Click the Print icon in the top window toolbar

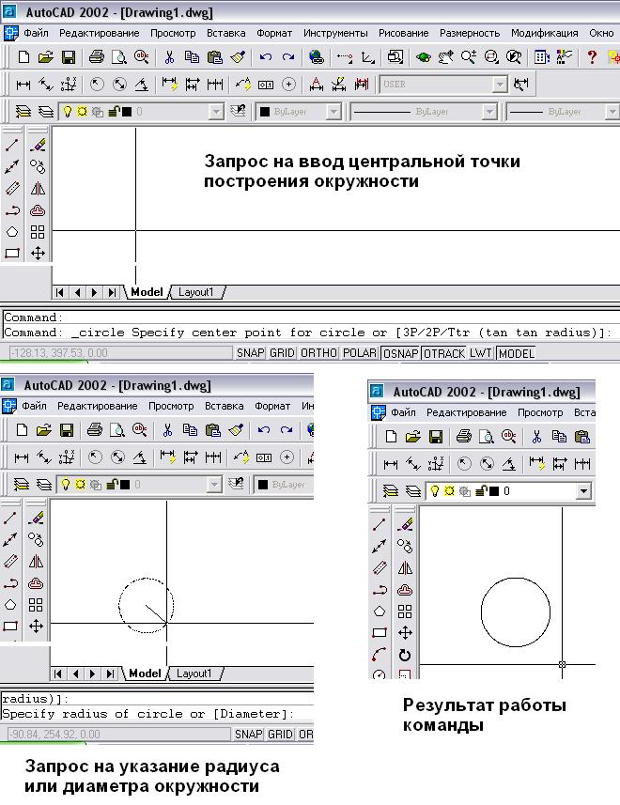click(x=96, y=56)
